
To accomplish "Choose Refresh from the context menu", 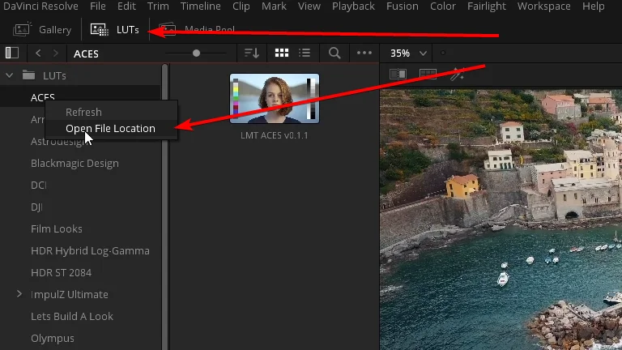I will pos(83,113).
